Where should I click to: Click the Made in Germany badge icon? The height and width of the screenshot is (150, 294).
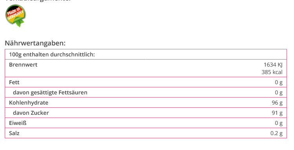point(16,16)
